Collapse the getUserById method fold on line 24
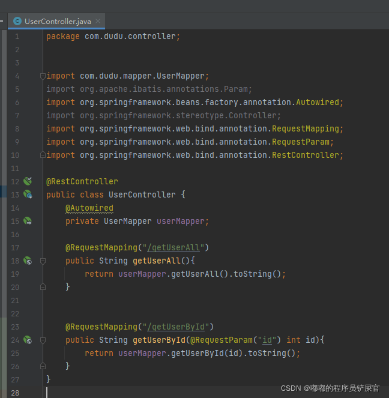Image resolution: width=389 pixels, height=398 pixels. click(x=43, y=340)
